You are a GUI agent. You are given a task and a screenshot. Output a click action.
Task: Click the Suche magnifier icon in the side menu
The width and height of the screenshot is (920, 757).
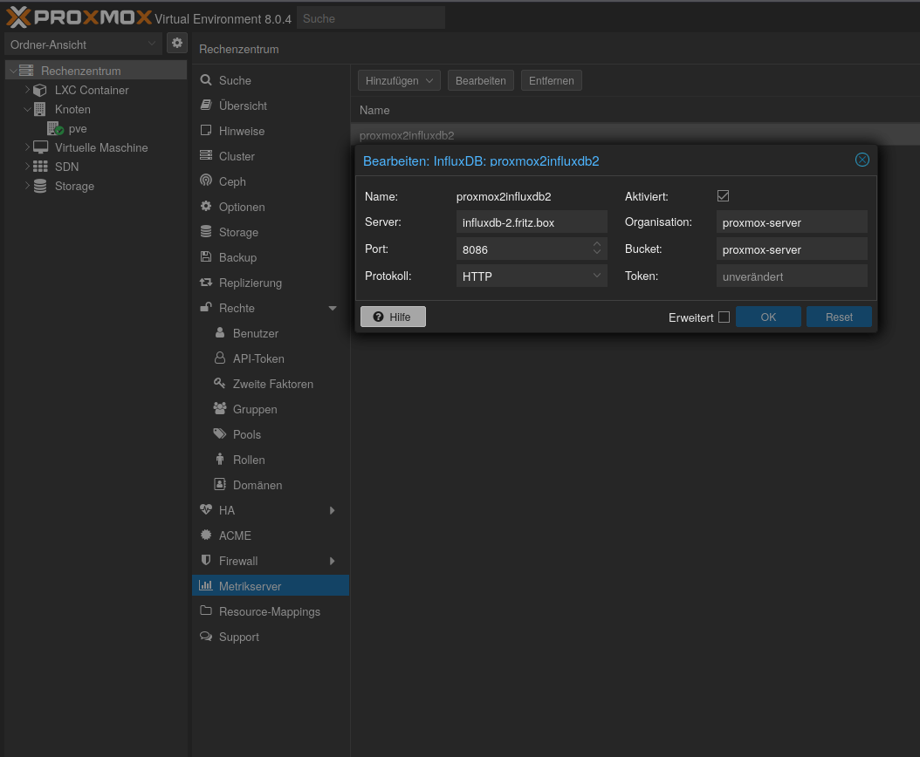click(206, 79)
